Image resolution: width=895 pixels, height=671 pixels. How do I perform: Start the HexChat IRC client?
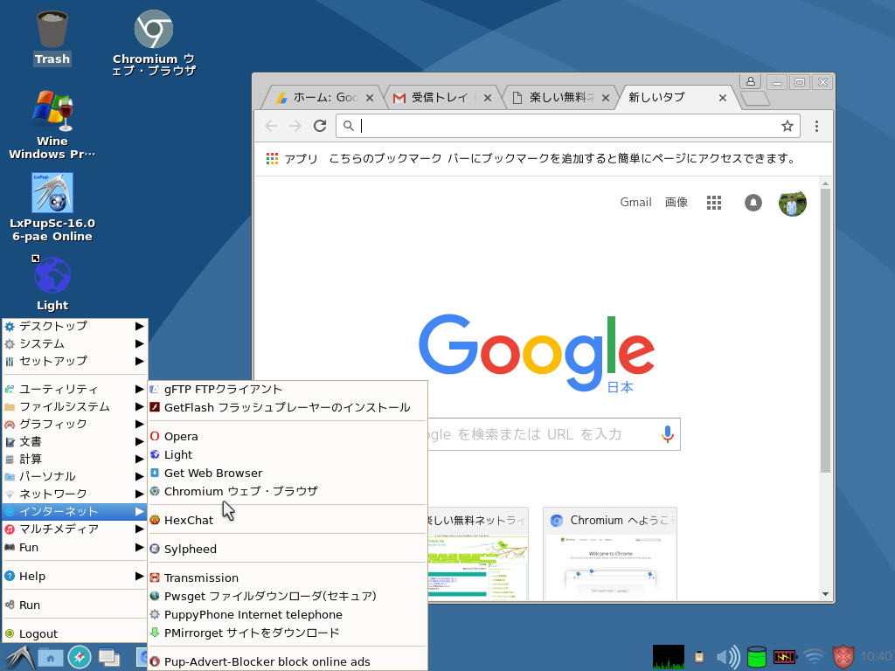click(x=189, y=520)
